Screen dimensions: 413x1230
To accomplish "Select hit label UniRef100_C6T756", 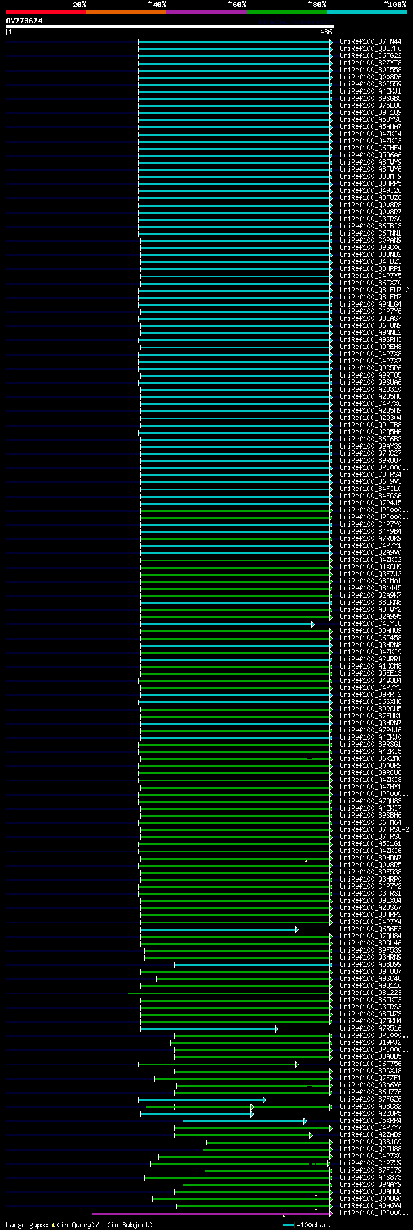I will [x=370, y=1064].
